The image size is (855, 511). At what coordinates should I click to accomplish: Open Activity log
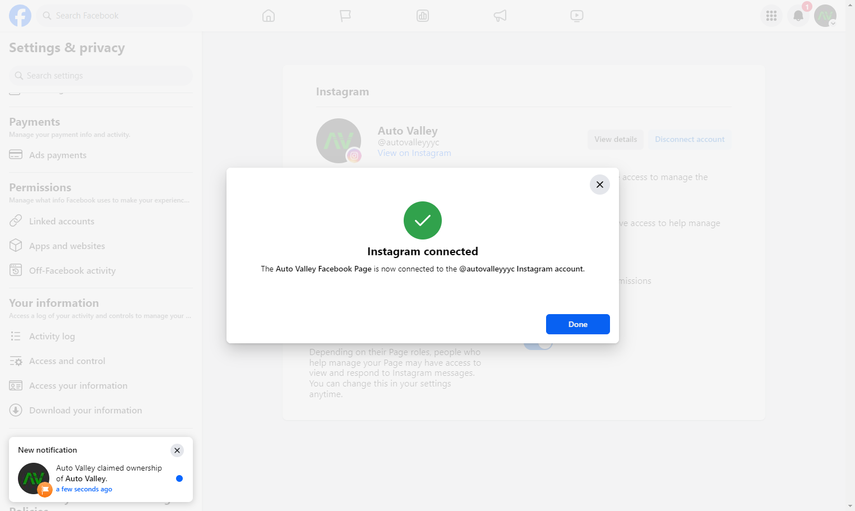tap(101, 336)
